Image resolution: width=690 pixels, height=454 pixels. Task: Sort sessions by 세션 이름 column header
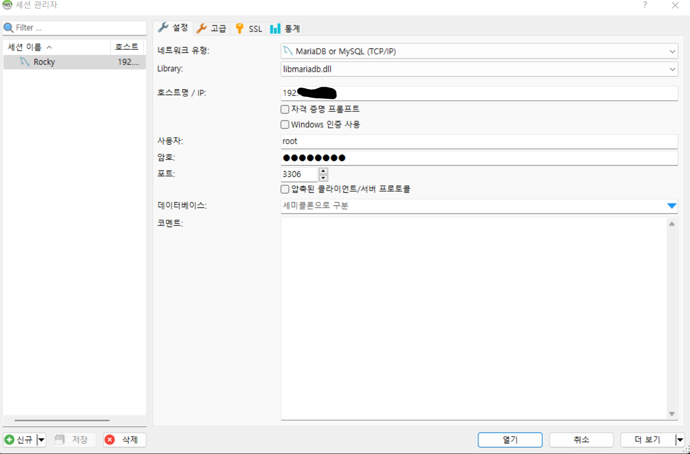[x=57, y=47]
